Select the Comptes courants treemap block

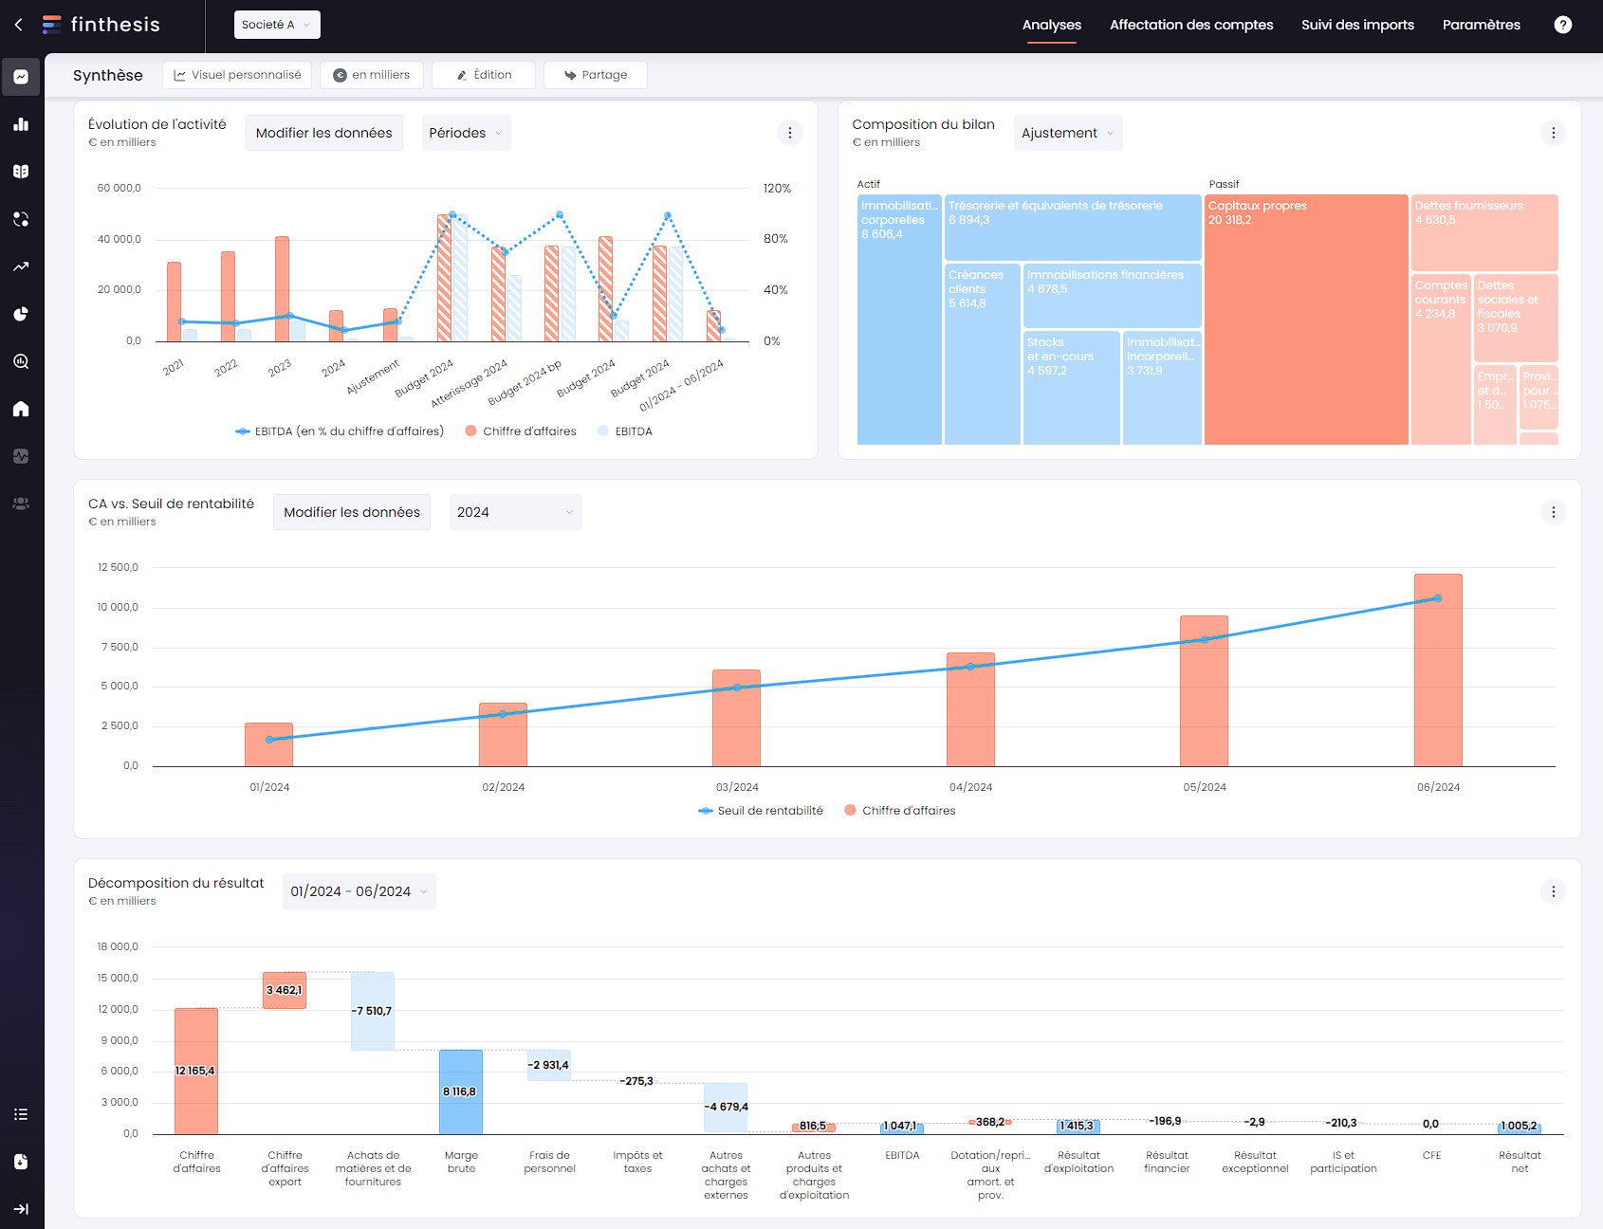tap(1441, 359)
